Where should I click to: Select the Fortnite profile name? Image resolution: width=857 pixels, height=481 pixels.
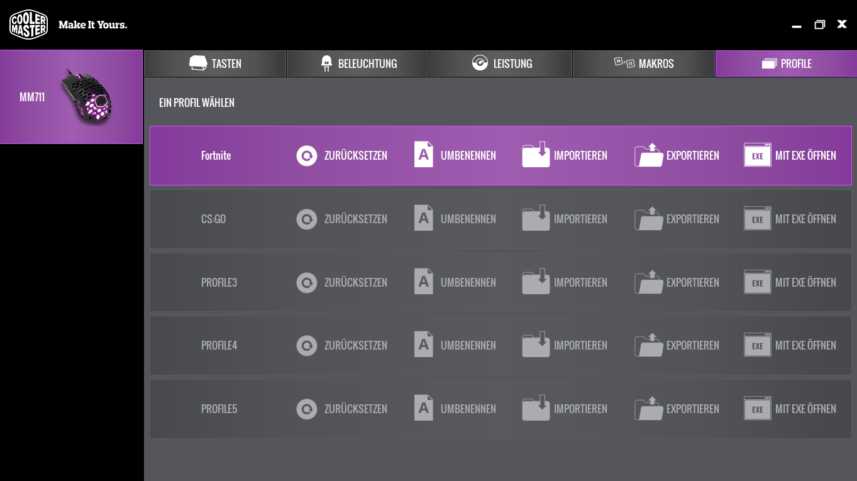[x=216, y=155]
